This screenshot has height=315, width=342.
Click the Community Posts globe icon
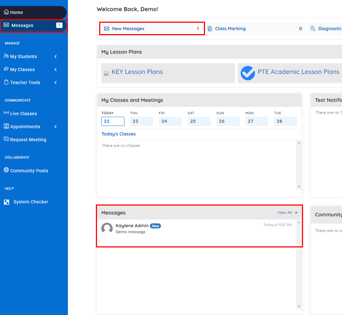click(x=6, y=170)
